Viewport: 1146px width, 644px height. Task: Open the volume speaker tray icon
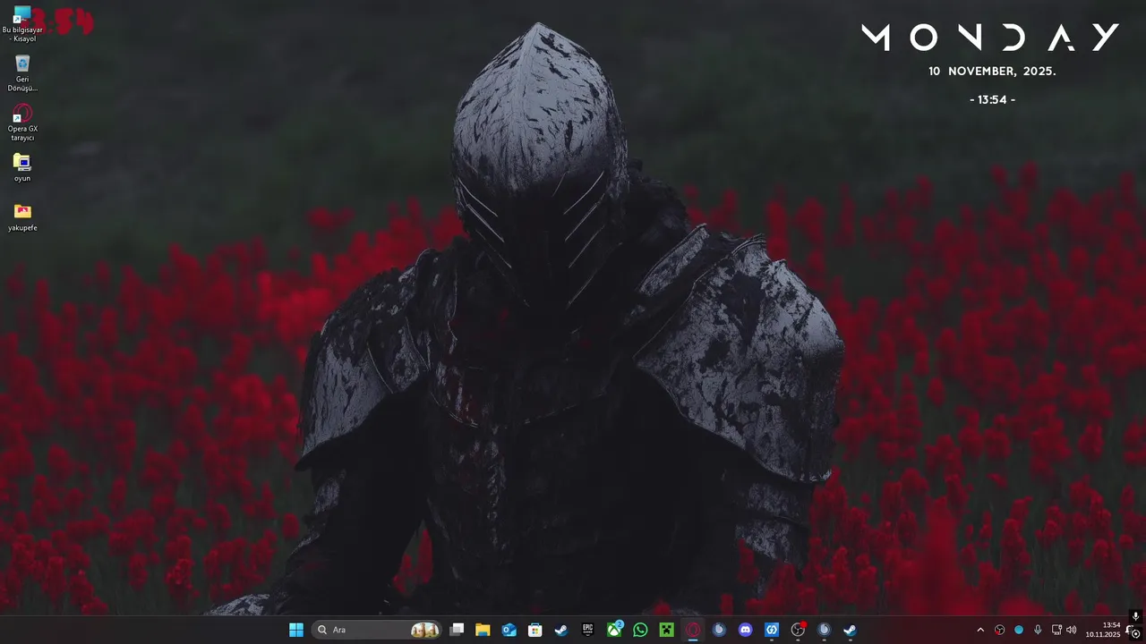pos(1072,630)
